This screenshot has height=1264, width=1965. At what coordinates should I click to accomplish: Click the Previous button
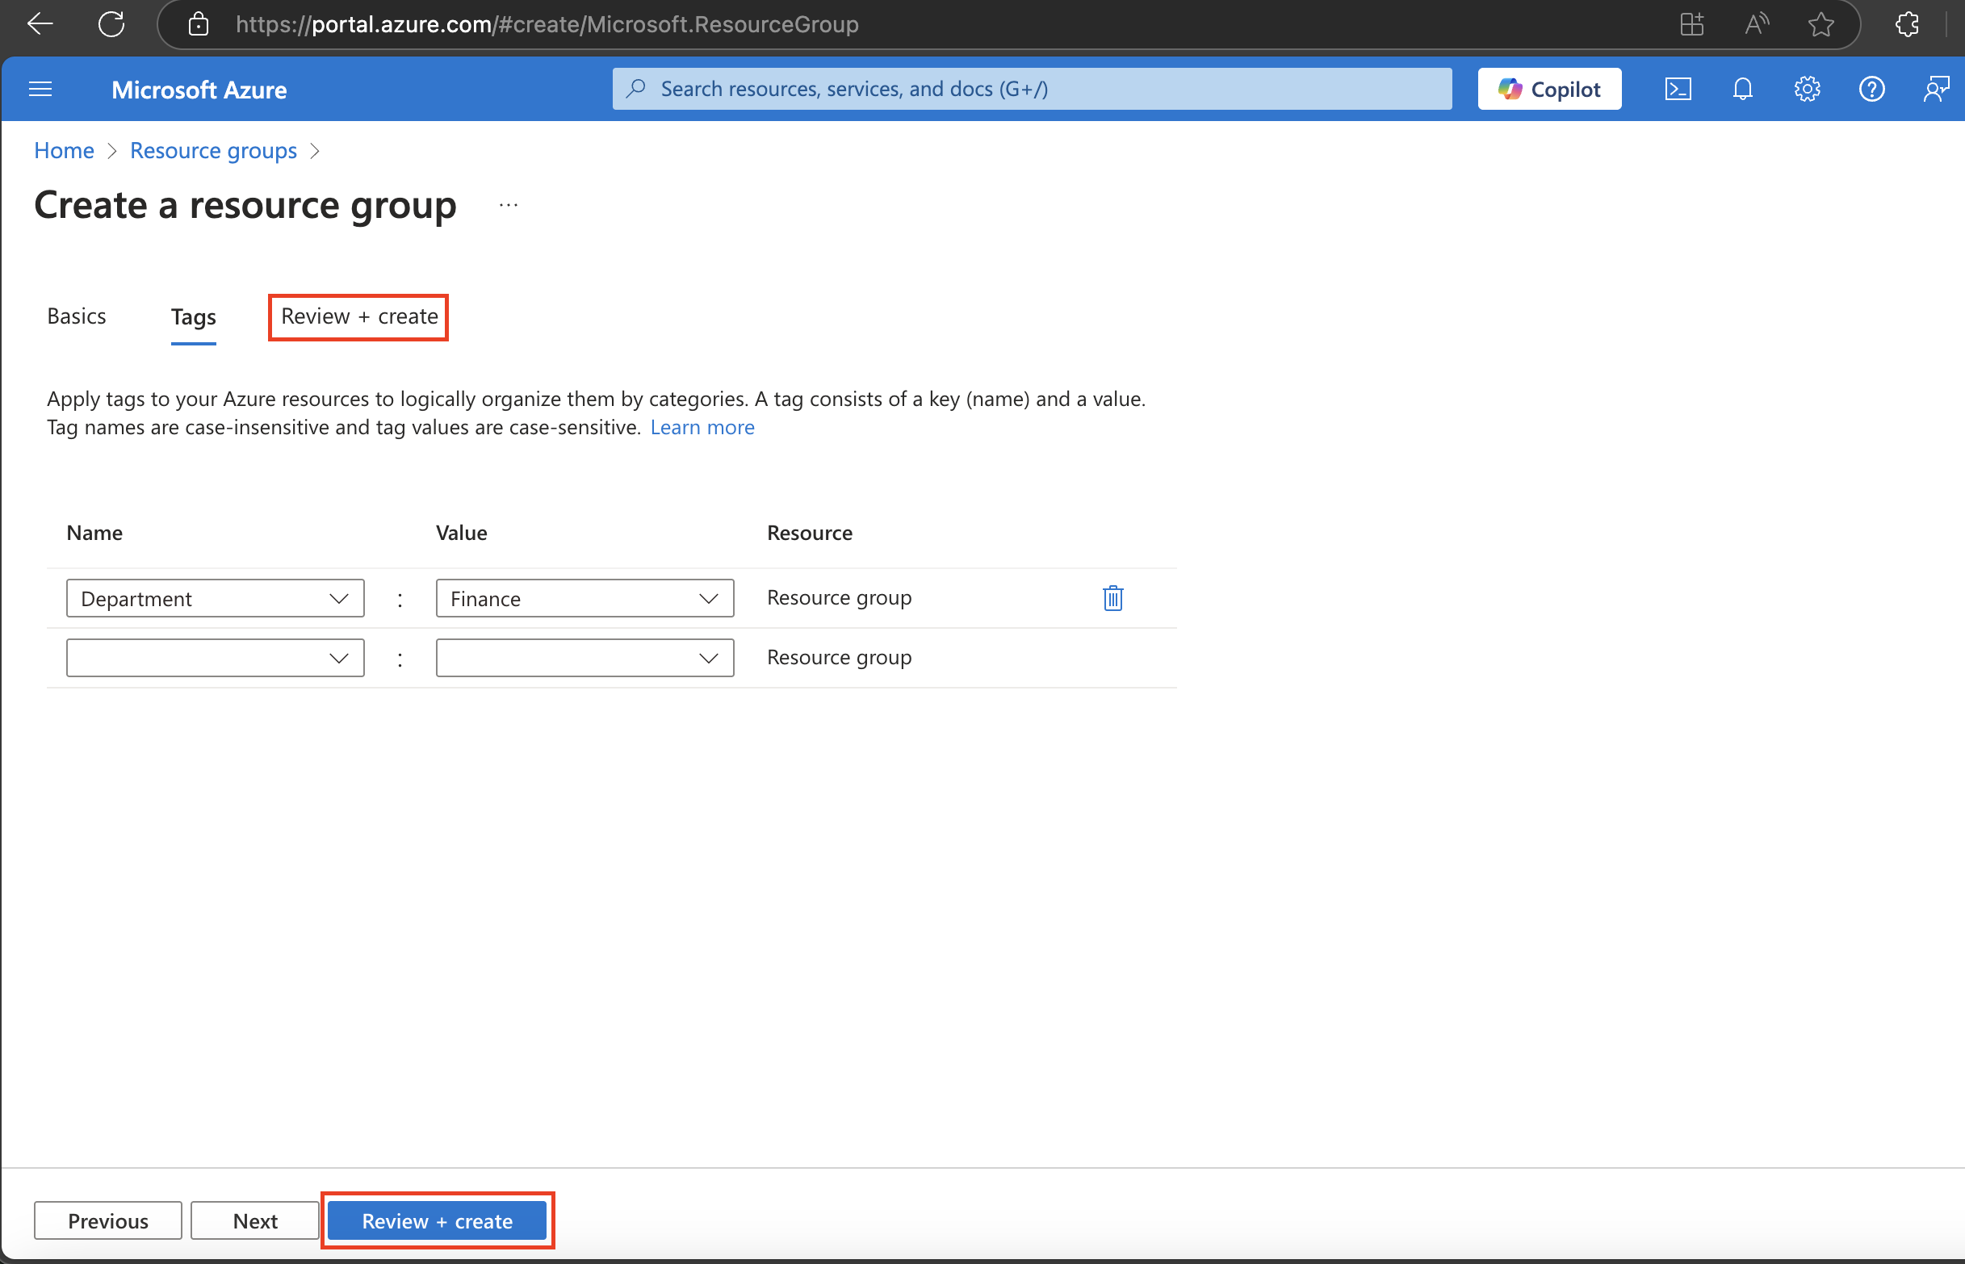tap(107, 1220)
